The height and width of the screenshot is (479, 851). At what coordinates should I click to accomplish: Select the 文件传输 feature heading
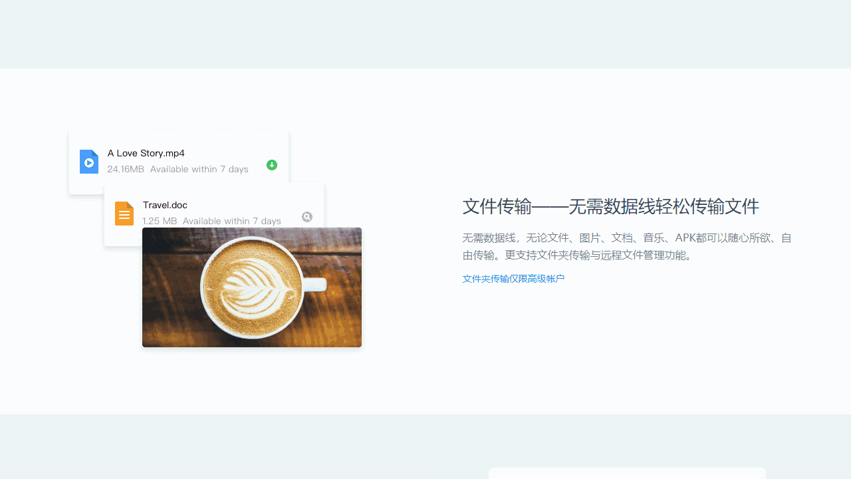[x=610, y=207]
